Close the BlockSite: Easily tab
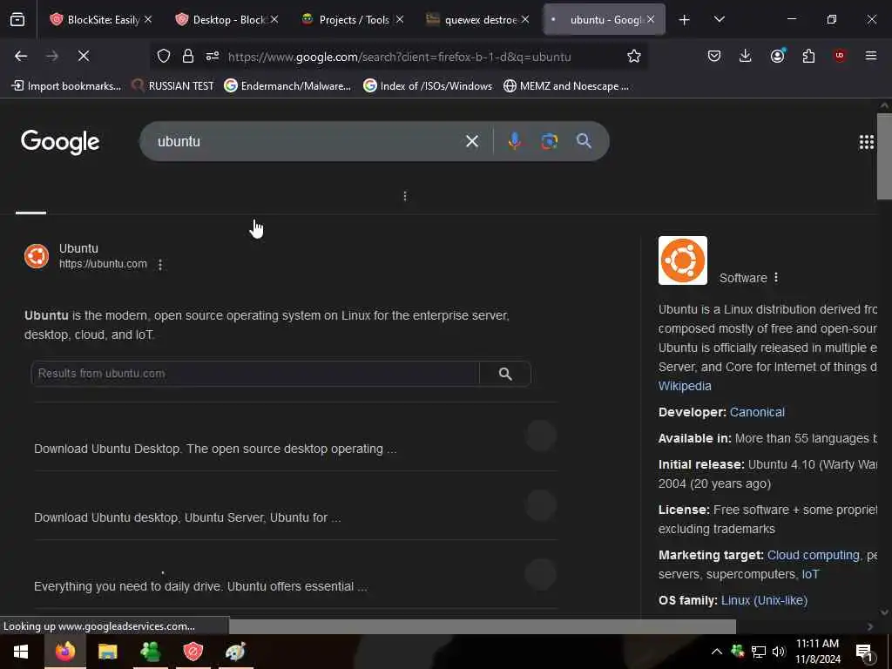Viewport: 892px width, 669px height. 148,20
